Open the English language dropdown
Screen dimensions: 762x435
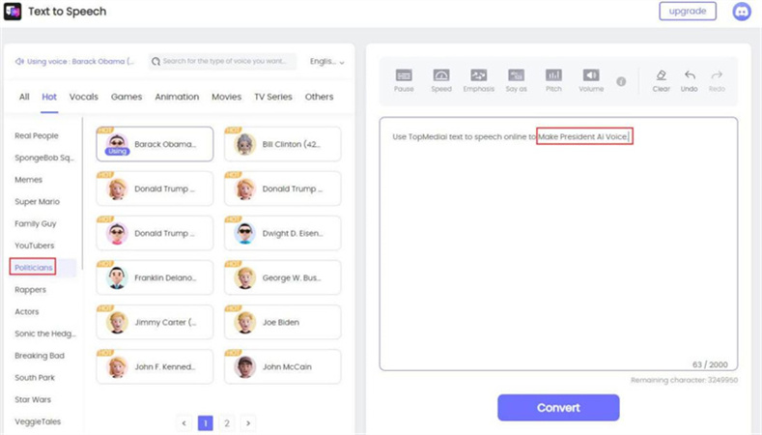click(327, 61)
